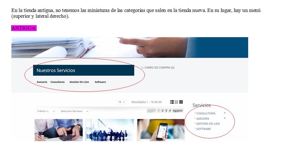
Task: Open SOFTWARE link in Servicios sidebar
Action: tap(203, 129)
